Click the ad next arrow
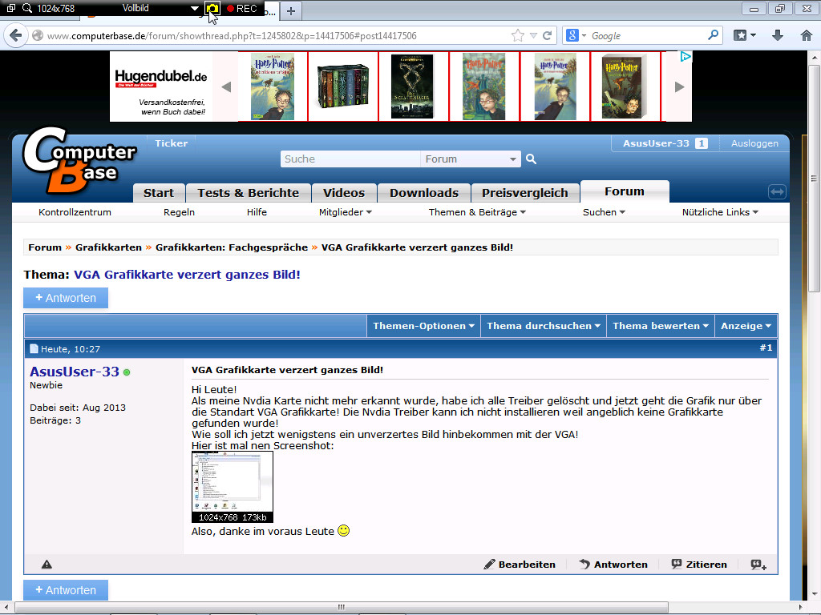 679,86
